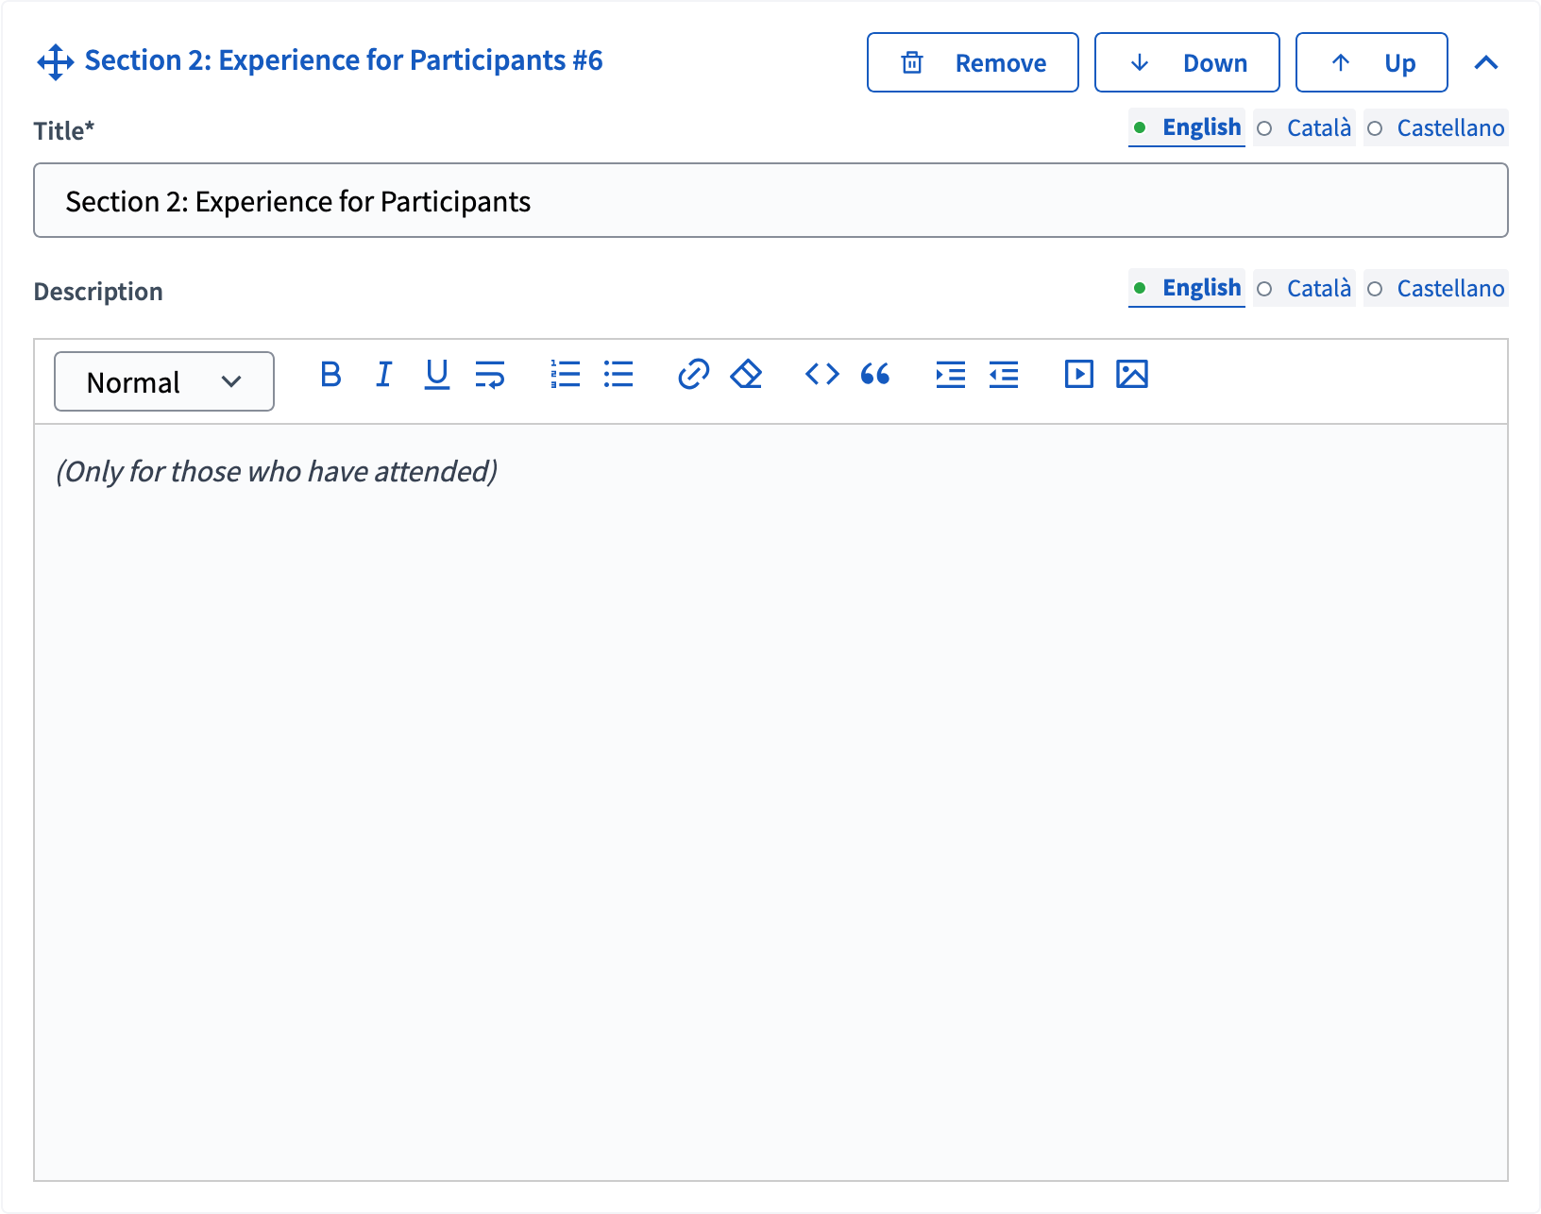1541x1214 pixels.
Task: Increase the text indent
Action: 950,374
